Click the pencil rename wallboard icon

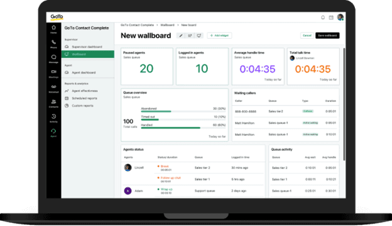coord(181,36)
